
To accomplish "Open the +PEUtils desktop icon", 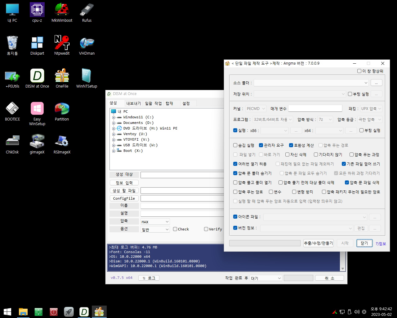I will 12,78.
